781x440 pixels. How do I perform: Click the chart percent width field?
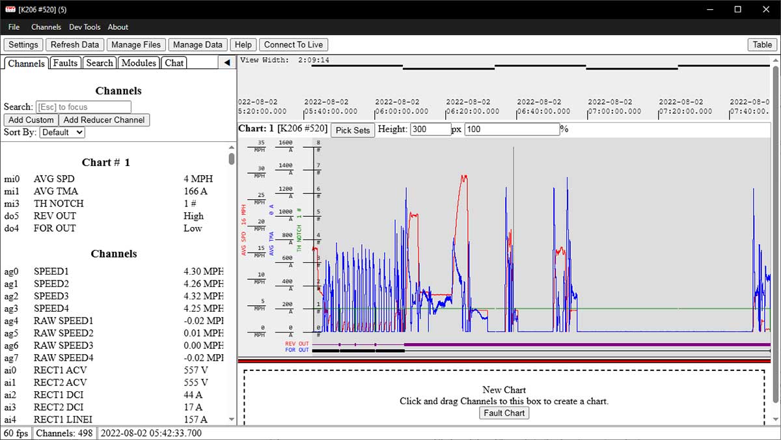point(512,129)
